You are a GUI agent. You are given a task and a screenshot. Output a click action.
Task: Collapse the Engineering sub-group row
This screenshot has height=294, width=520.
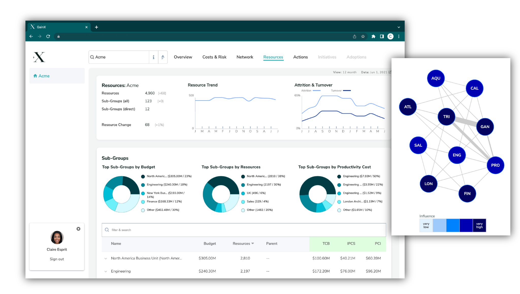(x=106, y=271)
